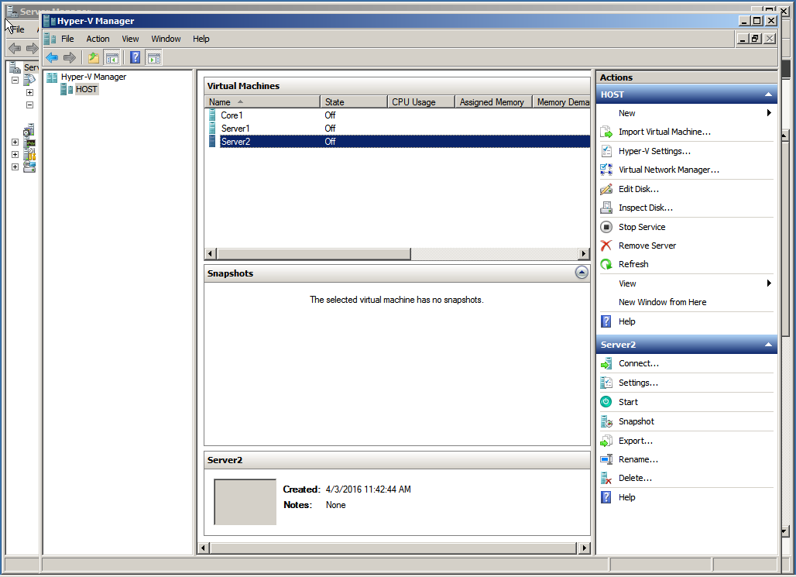The height and width of the screenshot is (577, 796).
Task: Click the Help icon in the Server2 section
Action: (x=606, y=497)
